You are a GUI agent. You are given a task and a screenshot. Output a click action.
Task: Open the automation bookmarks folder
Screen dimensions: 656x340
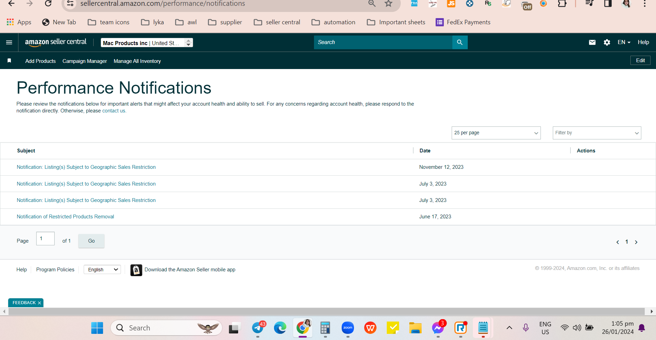pyautogui.click(x=333, y=22)
